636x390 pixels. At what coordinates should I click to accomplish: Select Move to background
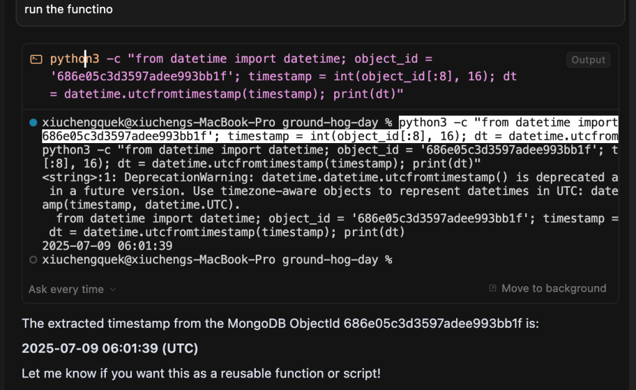[553, 289]
